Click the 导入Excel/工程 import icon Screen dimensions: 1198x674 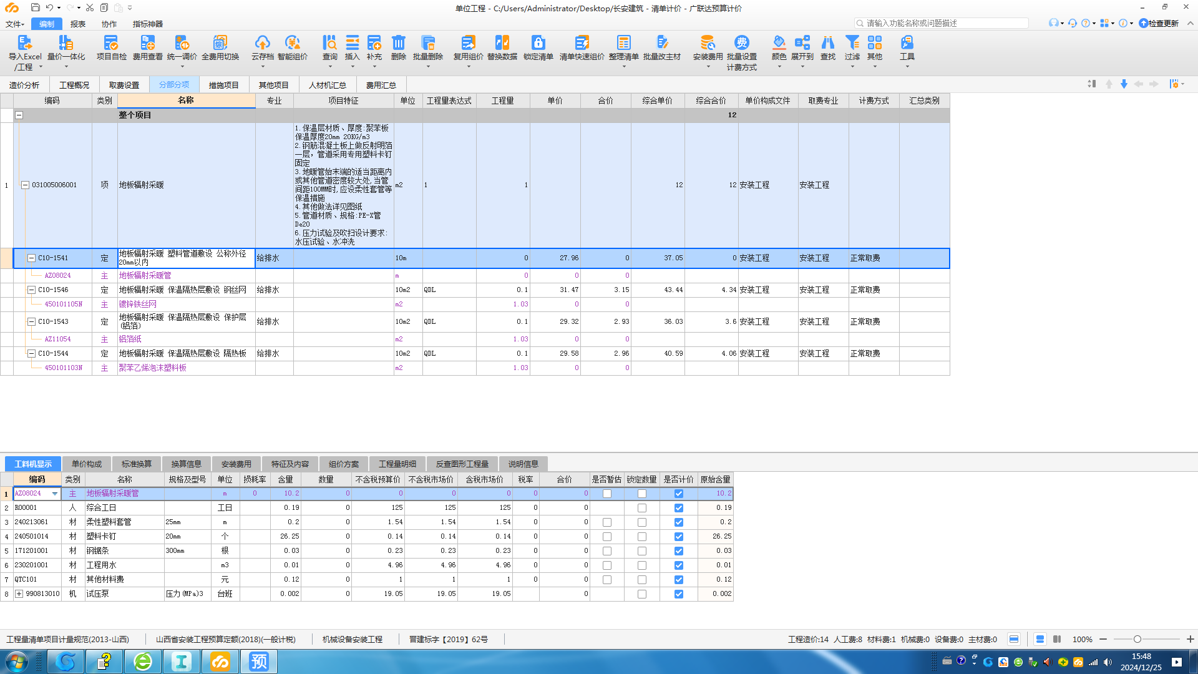tap(24, 42)
